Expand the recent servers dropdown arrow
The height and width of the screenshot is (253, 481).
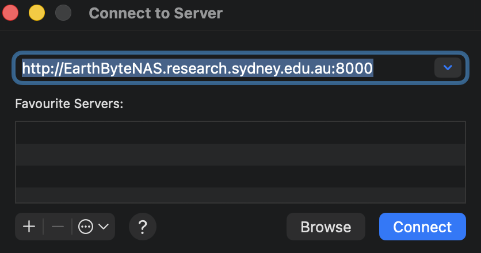pyautogui.click(x=448, y=68)
